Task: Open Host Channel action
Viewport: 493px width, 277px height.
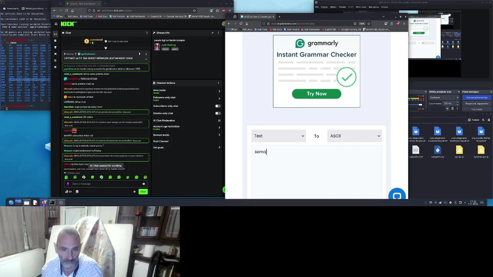Action: pyautogui.click(x=161, y=141)
